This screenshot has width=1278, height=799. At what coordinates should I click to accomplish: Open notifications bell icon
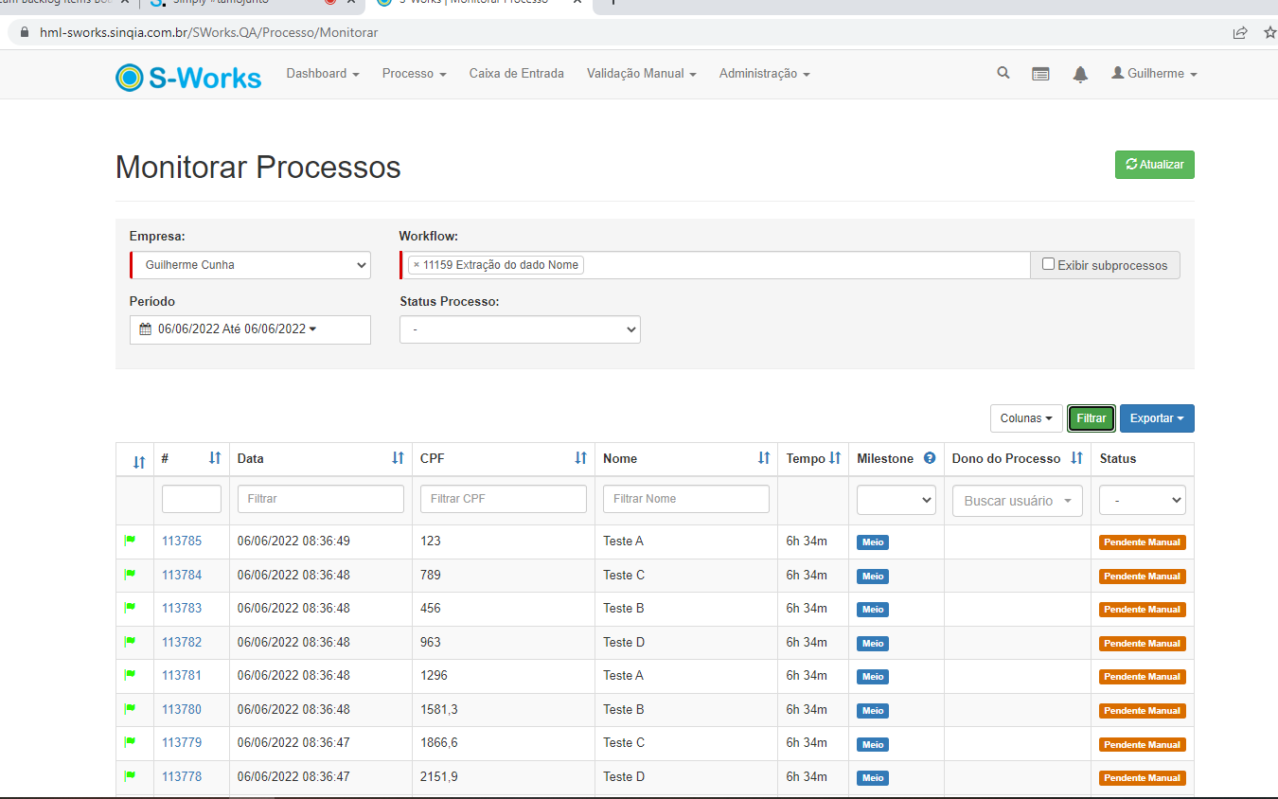click(1080, 74)
